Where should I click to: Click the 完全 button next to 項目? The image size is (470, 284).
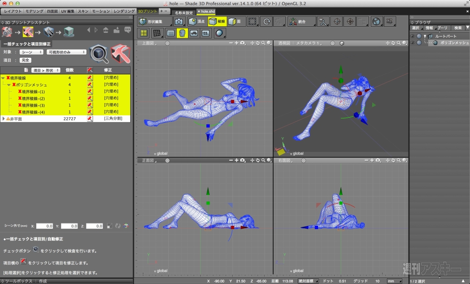tap(25, 60)
